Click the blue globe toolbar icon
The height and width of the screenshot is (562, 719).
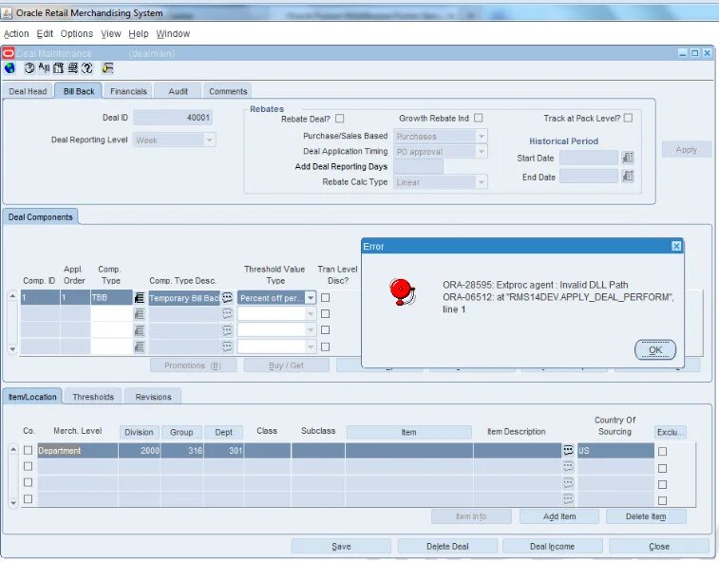coord(9,68)
